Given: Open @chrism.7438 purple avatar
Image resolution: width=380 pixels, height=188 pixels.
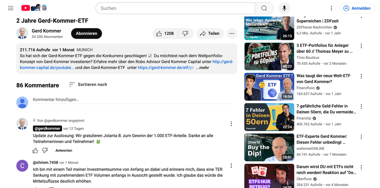Looking at the screenshot, I should click(22, 166).
